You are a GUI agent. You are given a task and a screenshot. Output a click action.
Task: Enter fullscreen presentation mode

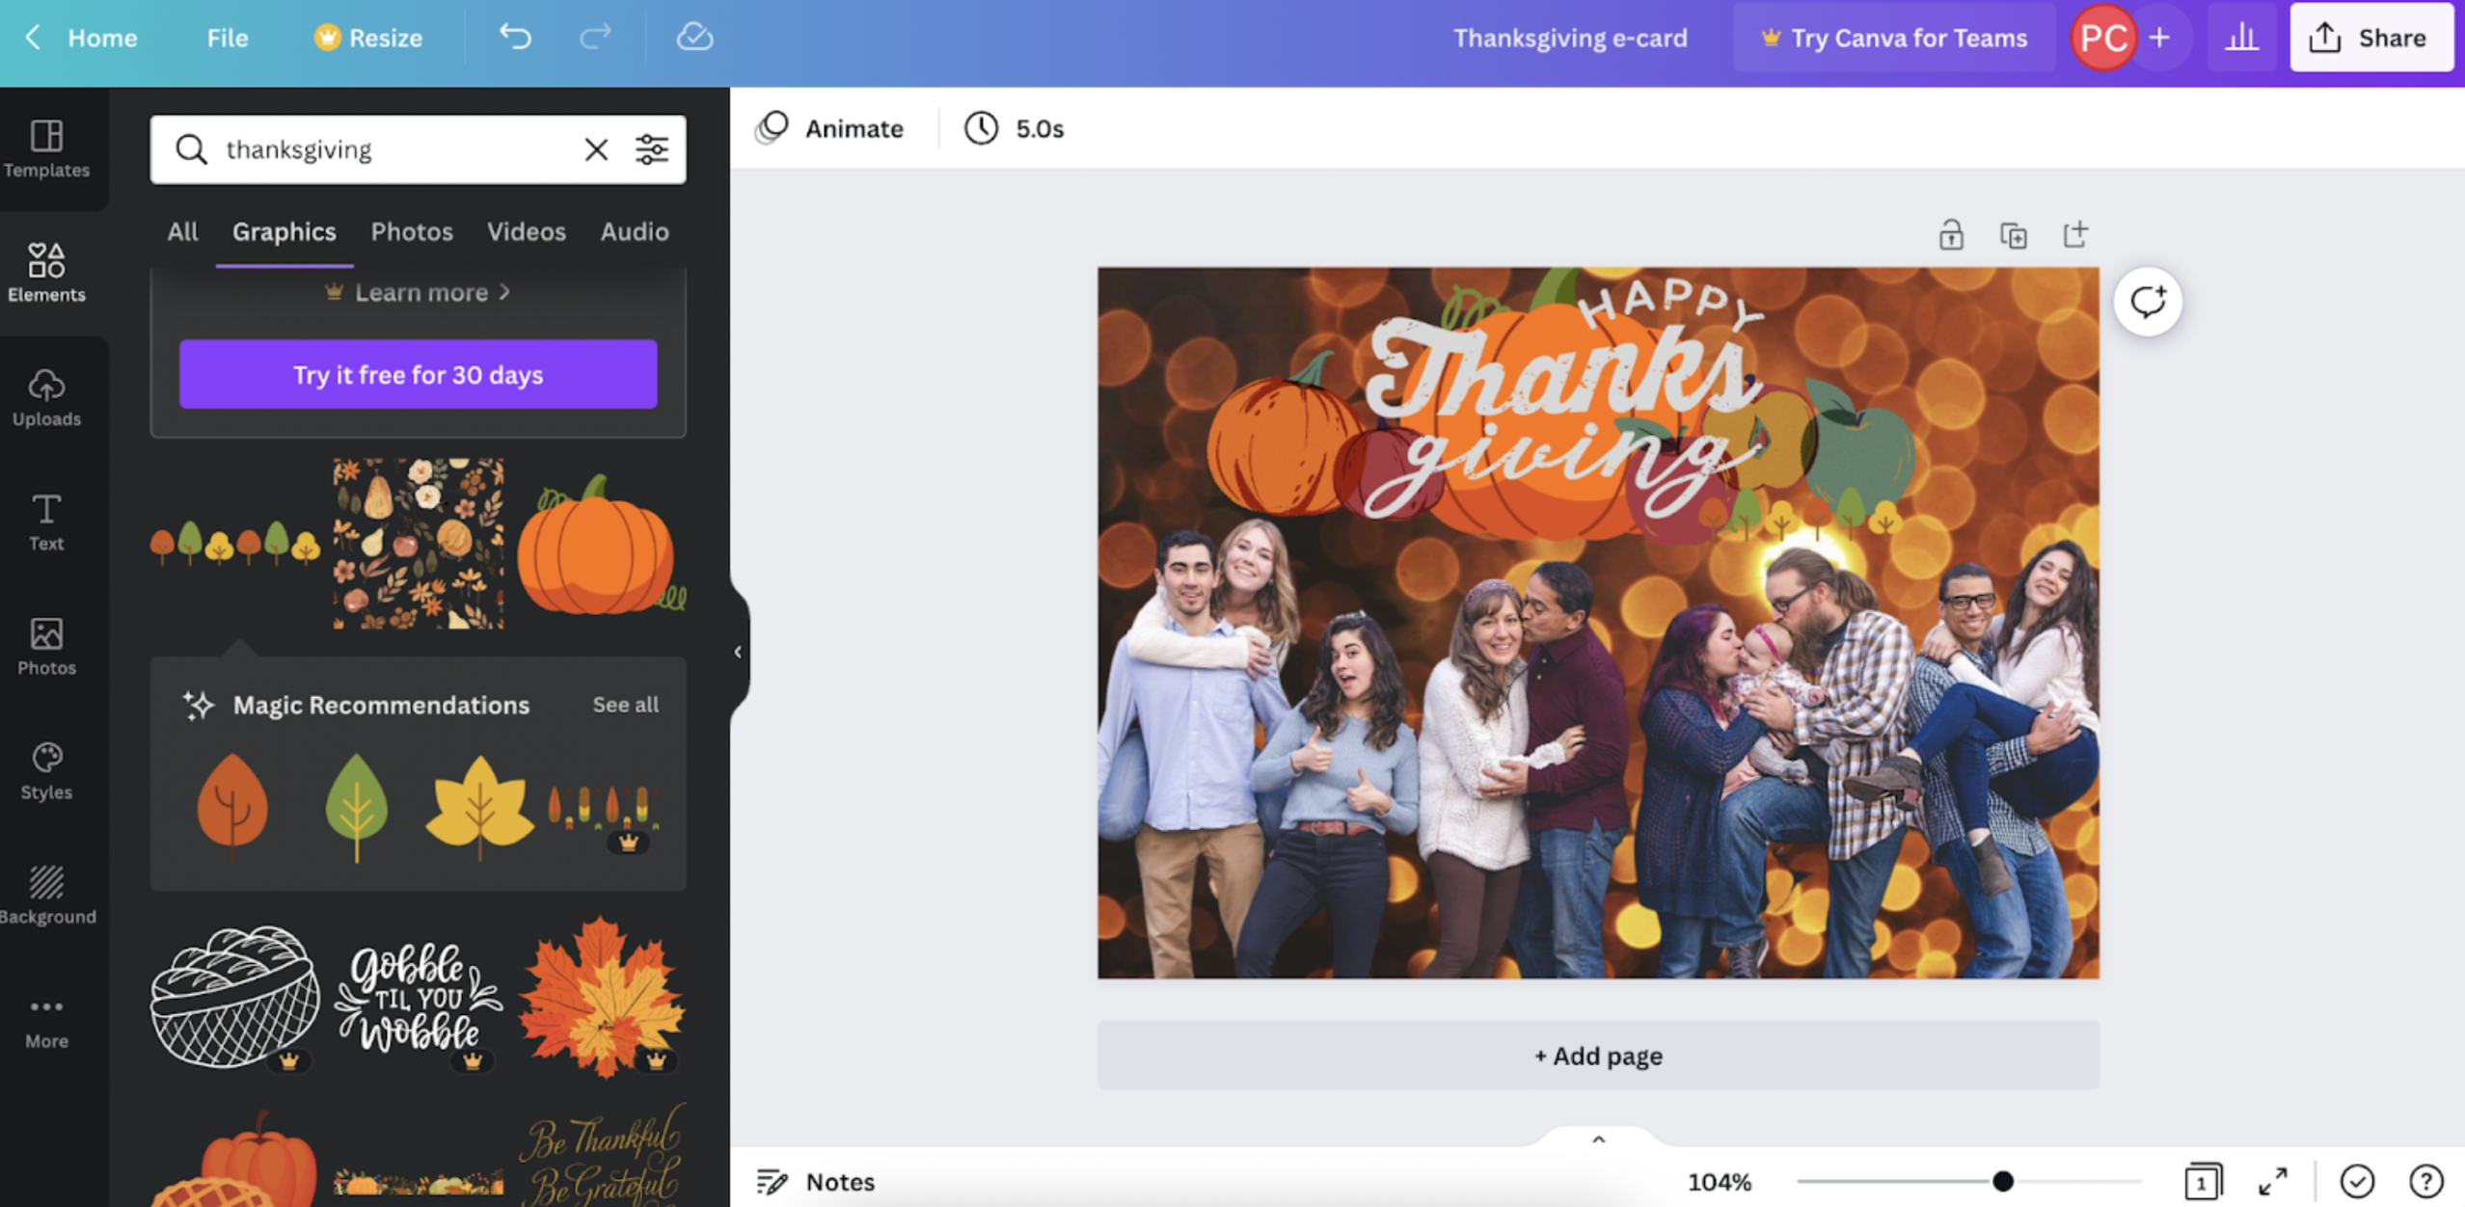tap(2273, 1181)
